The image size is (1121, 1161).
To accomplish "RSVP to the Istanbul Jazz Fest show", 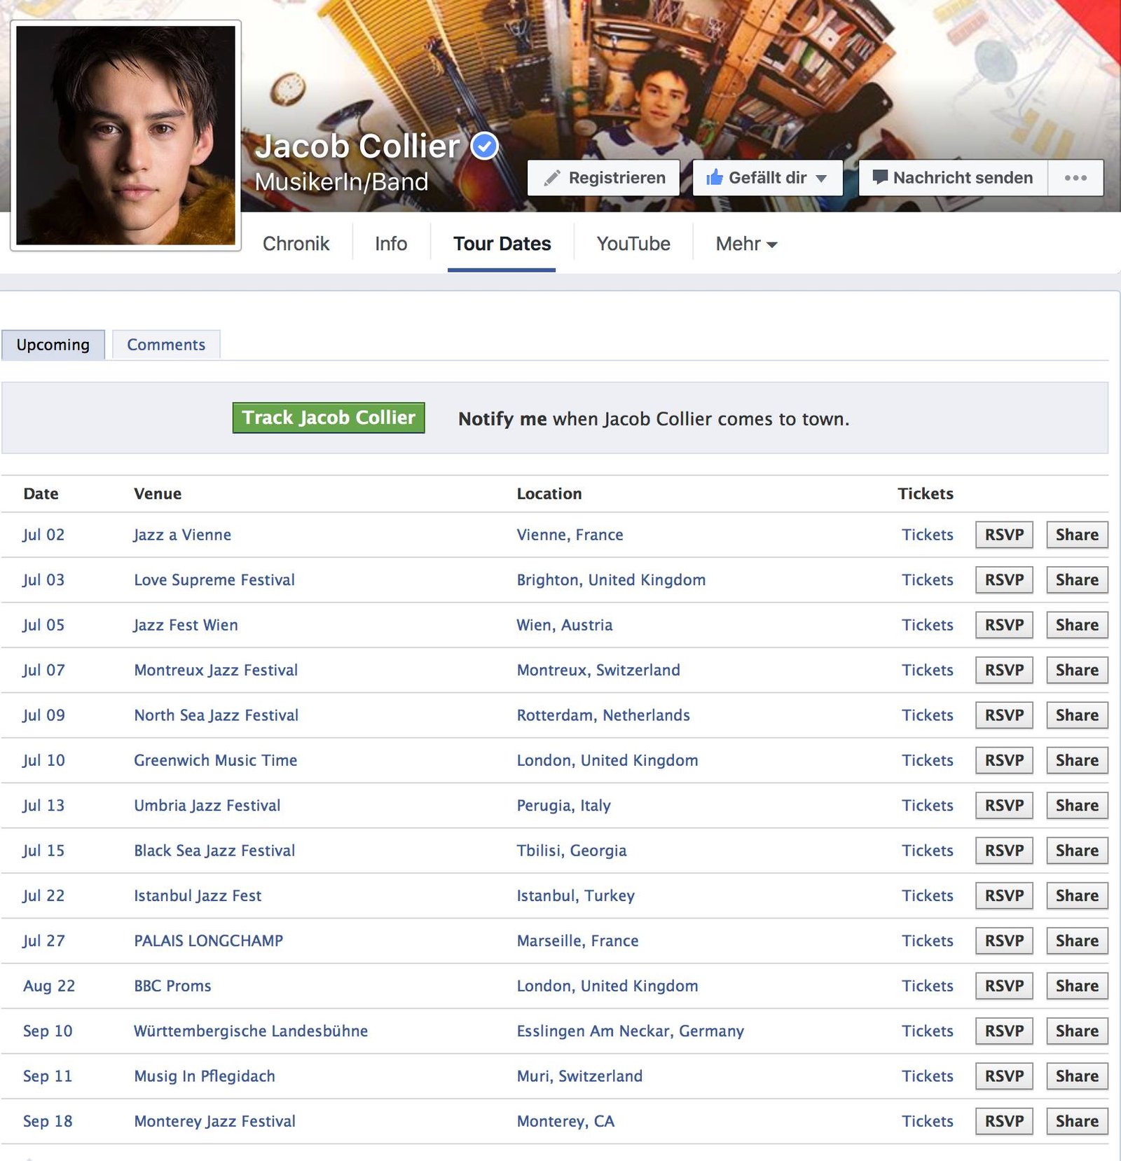I will coord(1003,895).
